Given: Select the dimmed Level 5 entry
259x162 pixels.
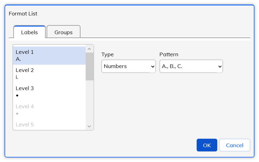Looking at the screenshot, I should tap(49, 125).
